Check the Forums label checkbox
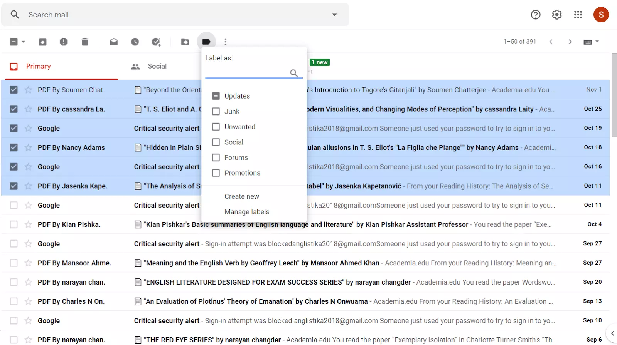The image size is (617, 345). [x=216, y=157]
